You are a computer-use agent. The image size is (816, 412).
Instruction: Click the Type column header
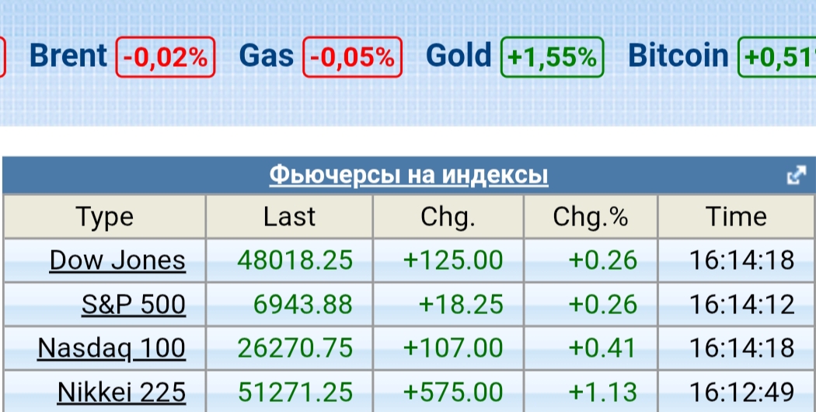pos(105,217)
